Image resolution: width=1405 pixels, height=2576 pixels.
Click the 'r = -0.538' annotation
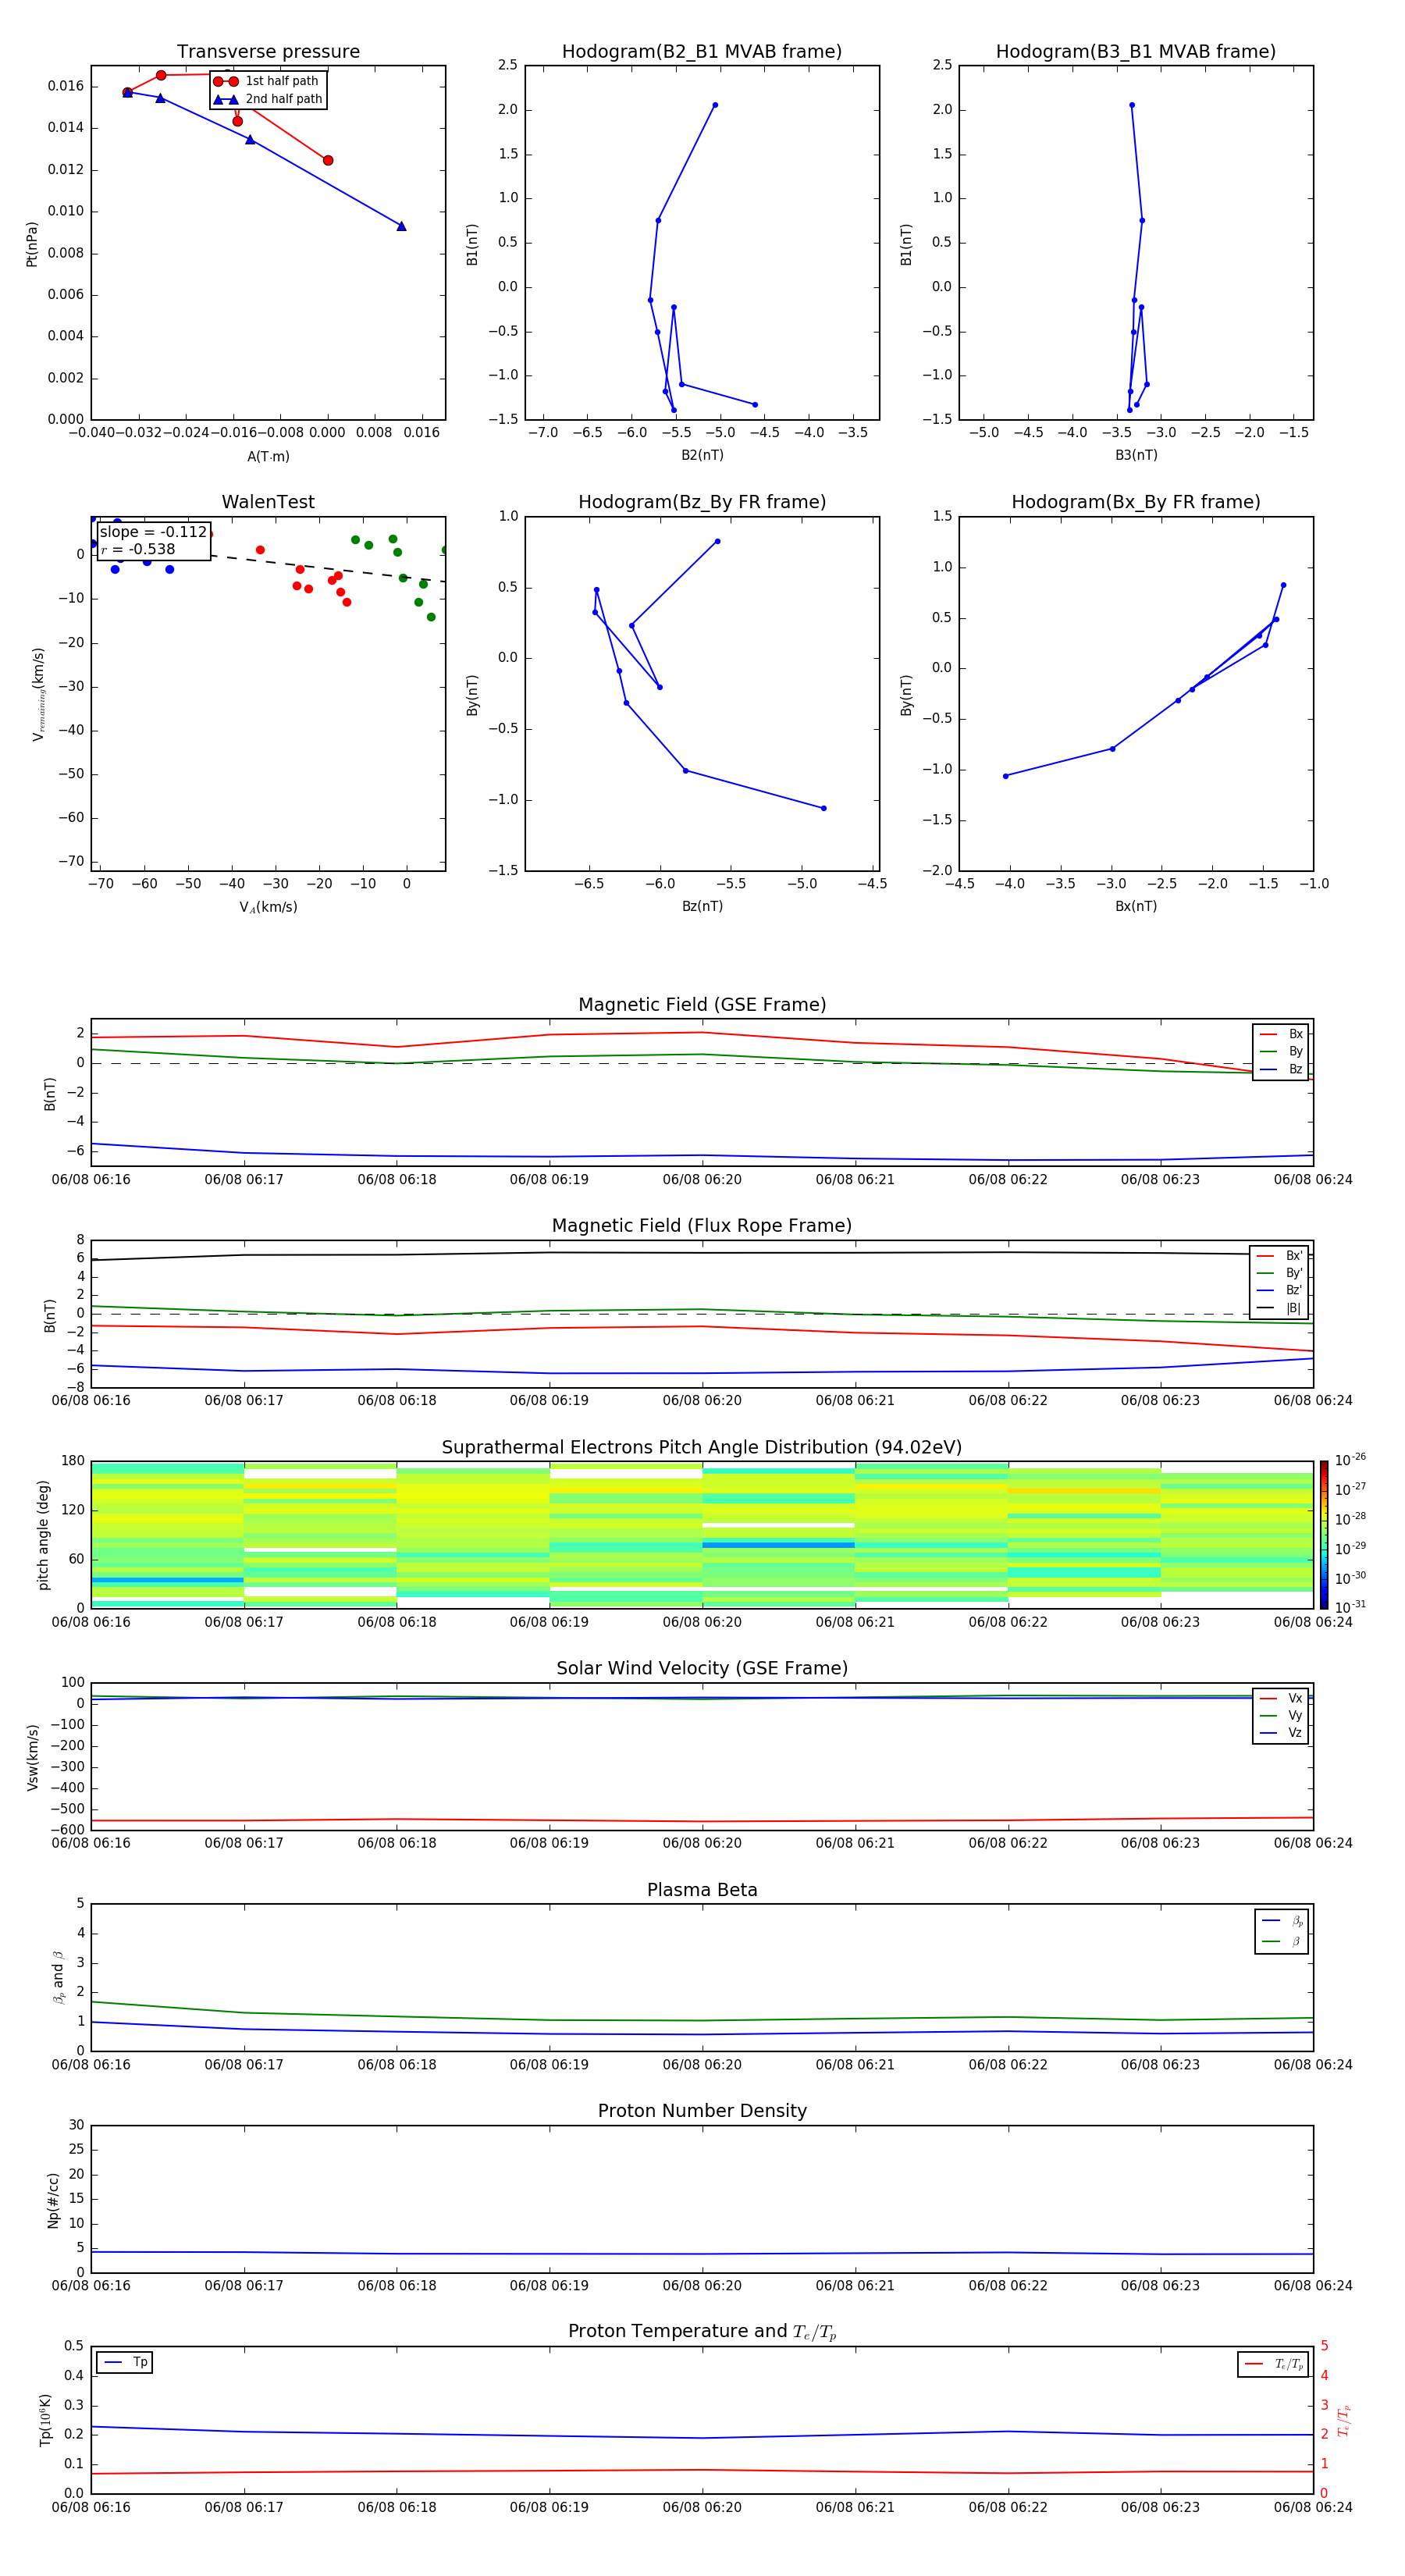click(138, 549)
